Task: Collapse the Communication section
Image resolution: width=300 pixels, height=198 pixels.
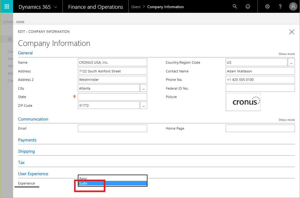Action: tap(33, 119)
